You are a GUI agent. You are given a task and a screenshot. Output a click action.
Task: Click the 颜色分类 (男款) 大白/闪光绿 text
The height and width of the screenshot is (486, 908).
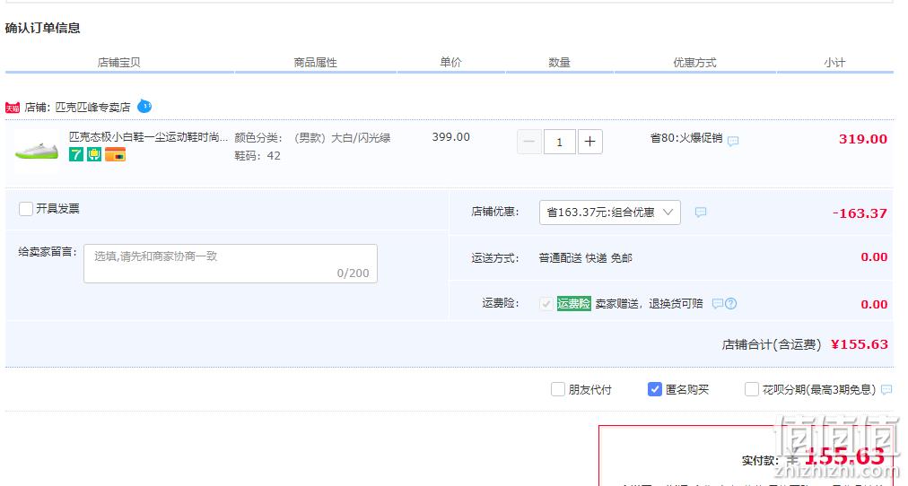tap(313, 138)
